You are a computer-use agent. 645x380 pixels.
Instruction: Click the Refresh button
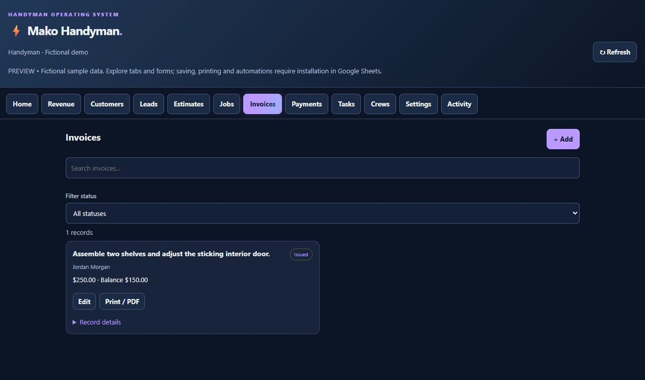tap(615, 52)
